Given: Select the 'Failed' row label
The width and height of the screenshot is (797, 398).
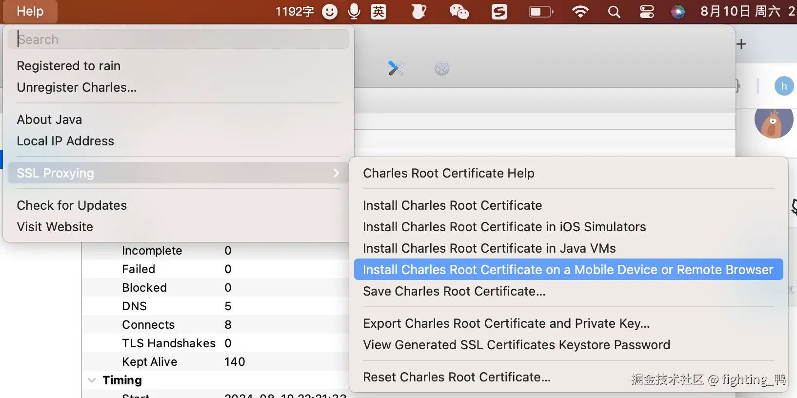Looking at the screenshot, I should click(139, 269).
